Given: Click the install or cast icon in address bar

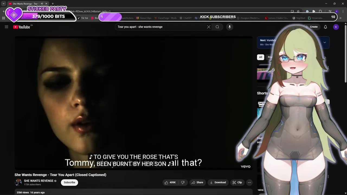Looking at the screenshot, I should point(292,11).
